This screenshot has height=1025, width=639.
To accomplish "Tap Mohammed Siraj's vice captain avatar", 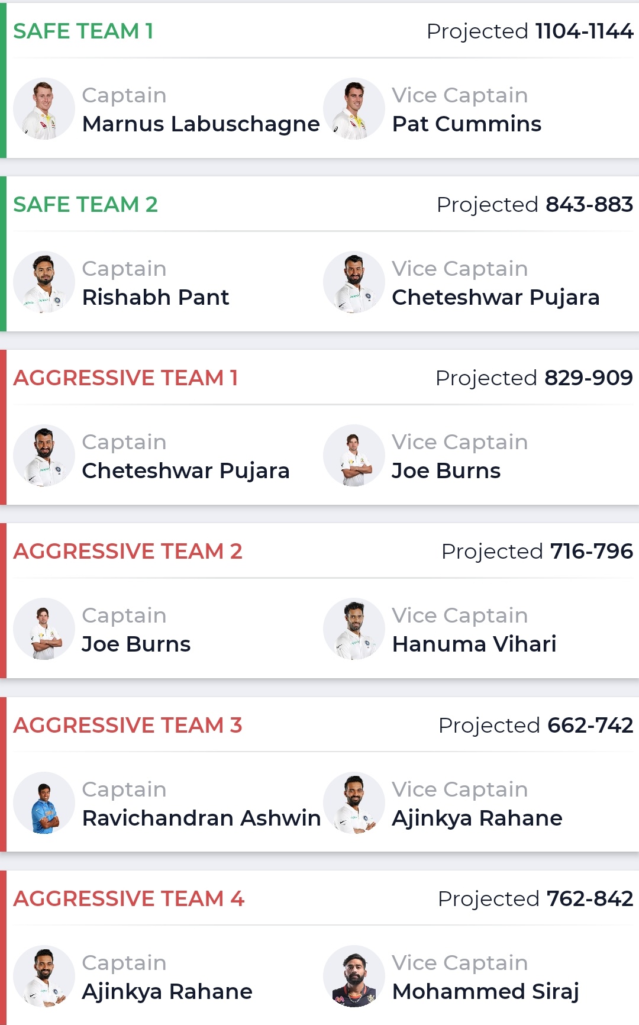I will tap(354, 976).
